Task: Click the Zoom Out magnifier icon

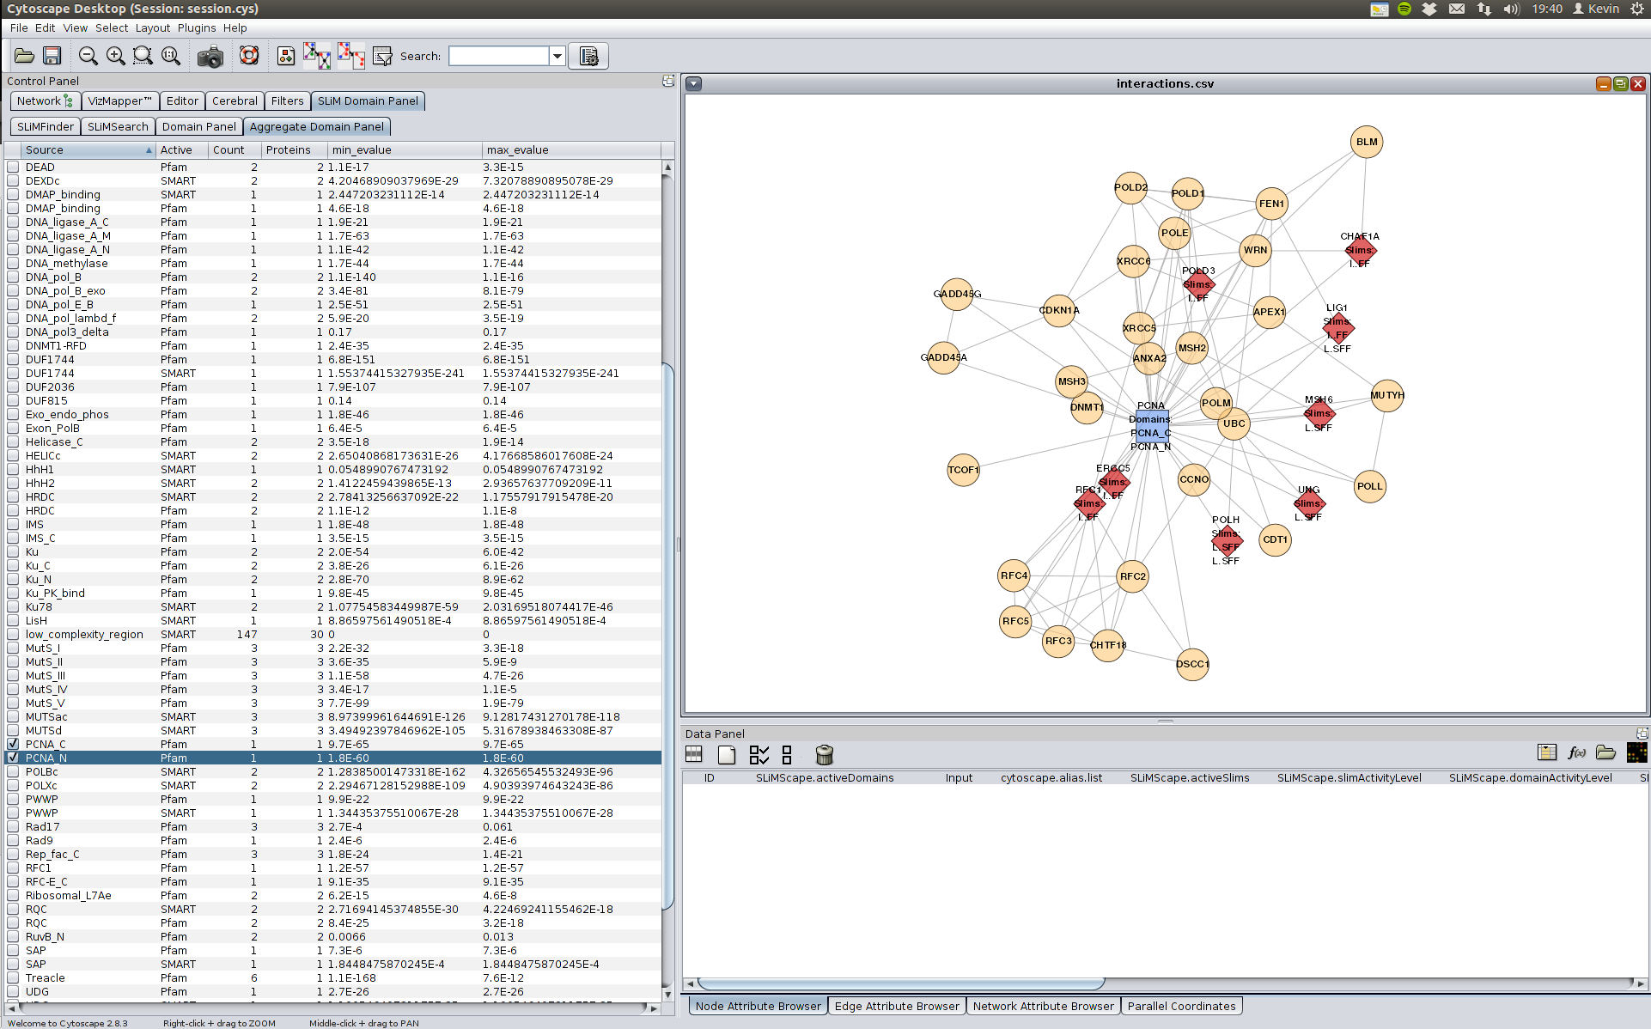Action: (x=88, y=56)
